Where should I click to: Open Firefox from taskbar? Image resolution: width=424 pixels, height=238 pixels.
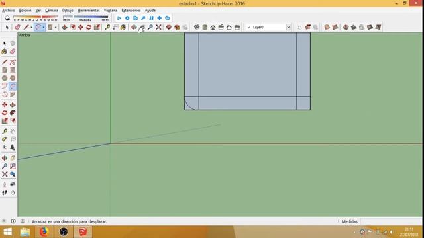point(44,232)
